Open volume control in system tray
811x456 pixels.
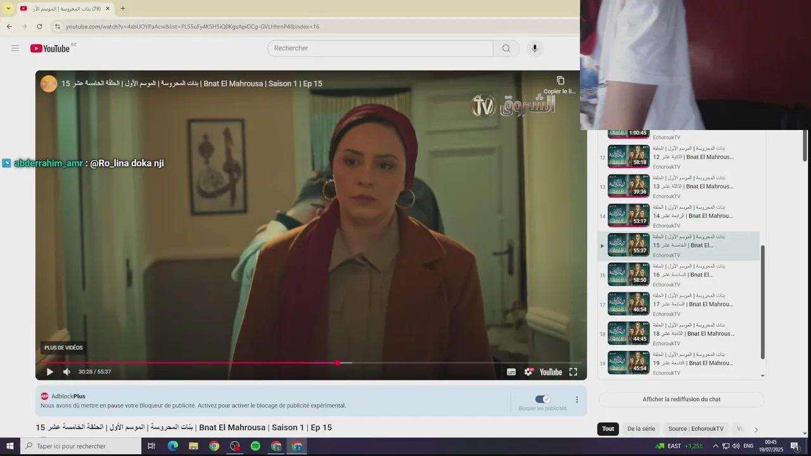click(736, 446)
